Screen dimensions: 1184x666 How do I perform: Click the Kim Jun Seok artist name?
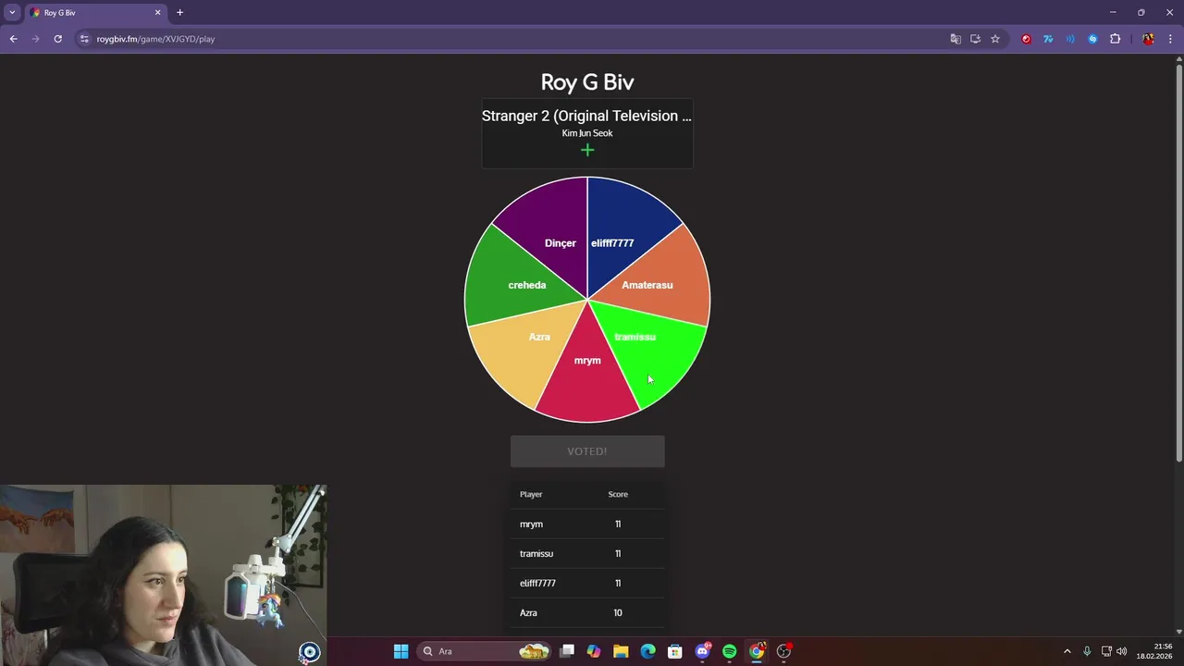(587, 133)
